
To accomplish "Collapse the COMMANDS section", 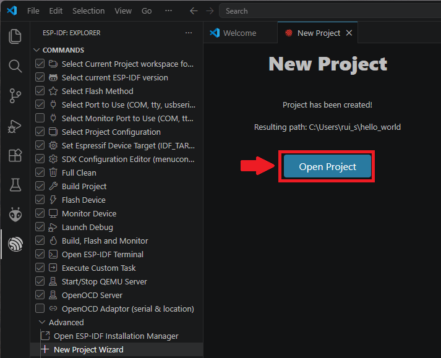I will tap(36, 50).
